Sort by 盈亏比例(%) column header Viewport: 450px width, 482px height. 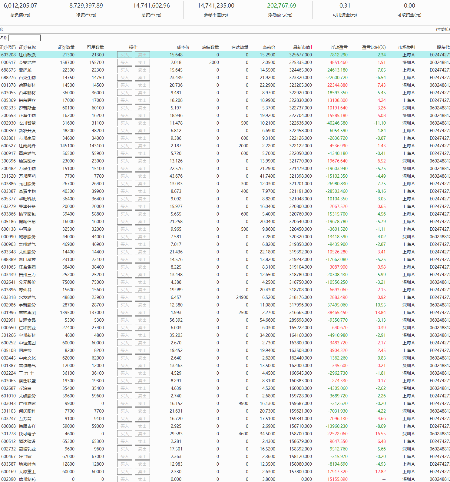(x=374, y=47)
